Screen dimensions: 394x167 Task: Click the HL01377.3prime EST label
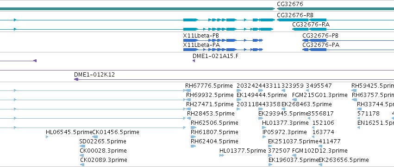pyautogui.click(x=285, y=123)
